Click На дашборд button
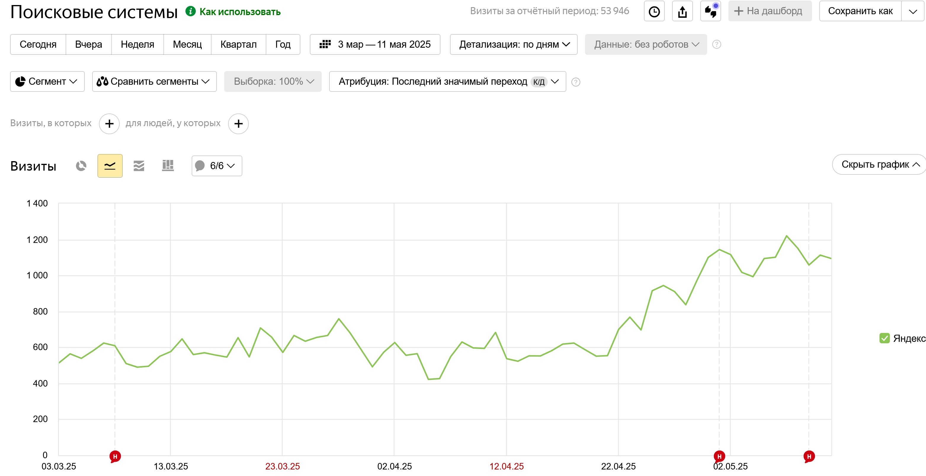 click(770, 11)
